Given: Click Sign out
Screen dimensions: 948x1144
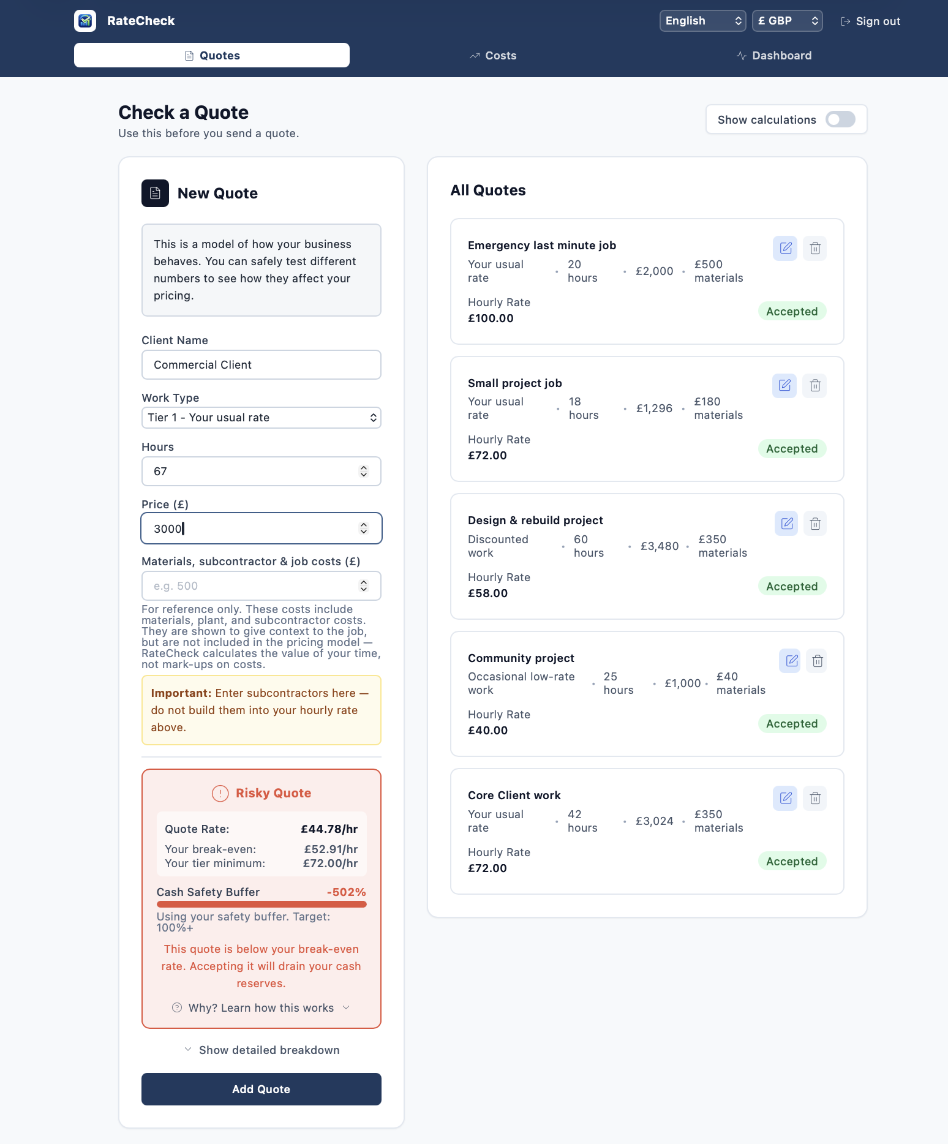Looking at the screenshot, I should pos(870,21).
